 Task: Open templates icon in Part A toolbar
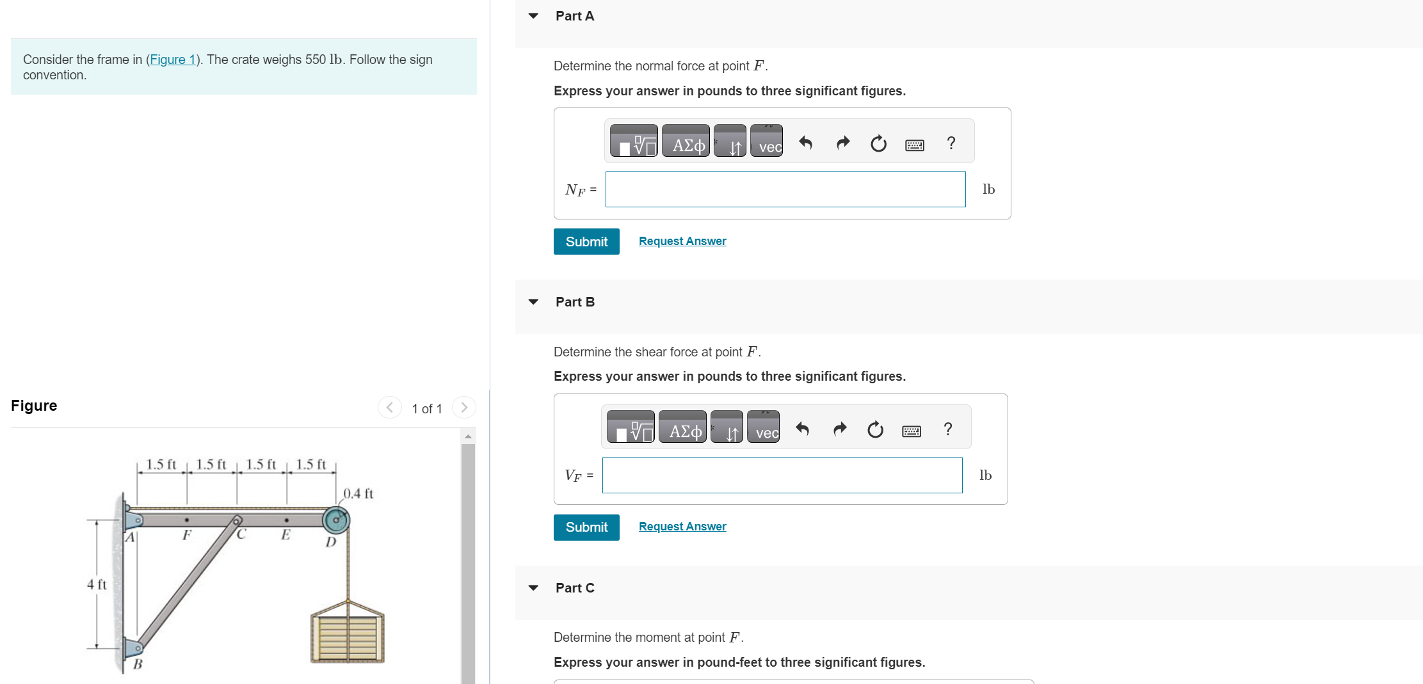pos(634,141)
